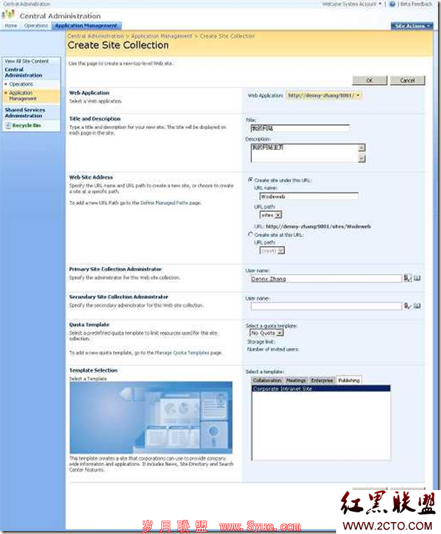This screenshot has width=441, height=534.
Task: Click description box scroll up arrow
Action: [361, 147]
